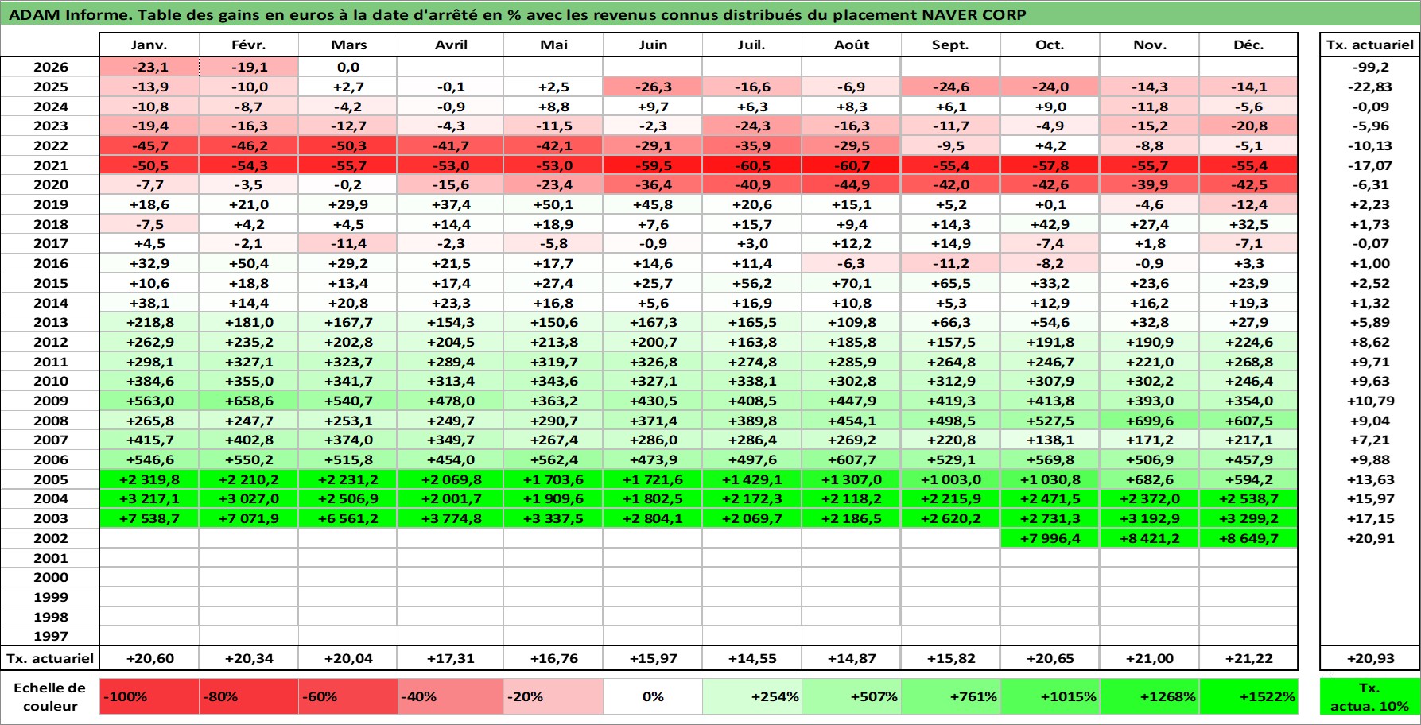Select the 'Oct.' column header
The height and width of the screenshot is (725, 1421).
[1050, 45]
